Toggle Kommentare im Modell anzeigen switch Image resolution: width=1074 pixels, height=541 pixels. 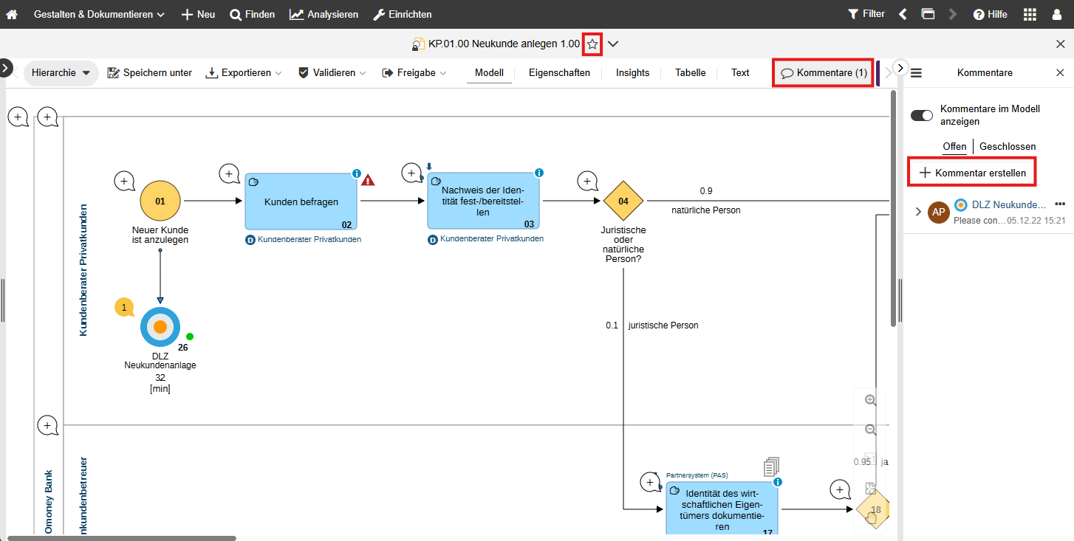tap(922, 115)
